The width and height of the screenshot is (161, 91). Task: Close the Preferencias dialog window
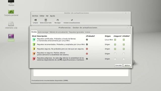point(130,28)
